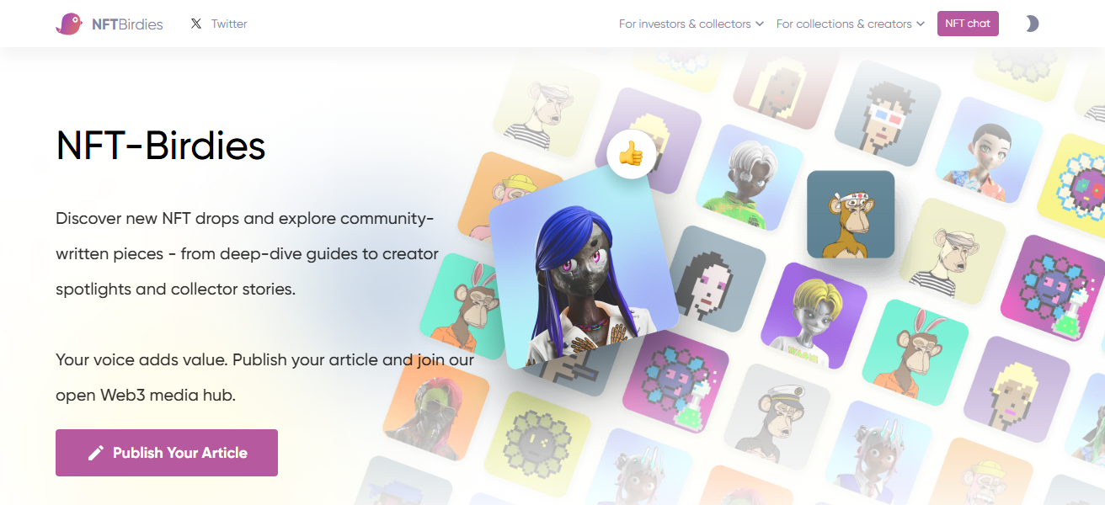This screenshot has width=1105, height=505.
Task: Expand the For collections & creators dropdown
Action: click(850, 24)
